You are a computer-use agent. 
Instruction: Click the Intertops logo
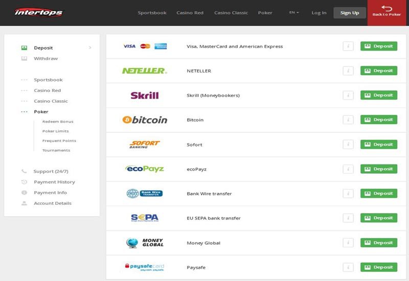39,12
